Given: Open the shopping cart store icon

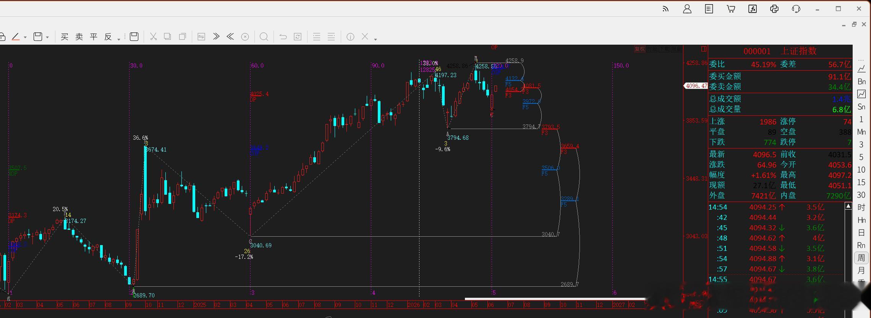Looking at the screenshot, I should tap(731, 9).
